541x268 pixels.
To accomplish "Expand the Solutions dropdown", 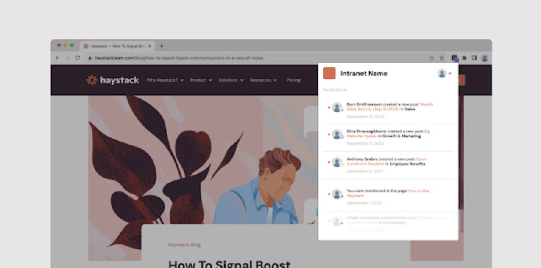I will [x=231, y=80].
